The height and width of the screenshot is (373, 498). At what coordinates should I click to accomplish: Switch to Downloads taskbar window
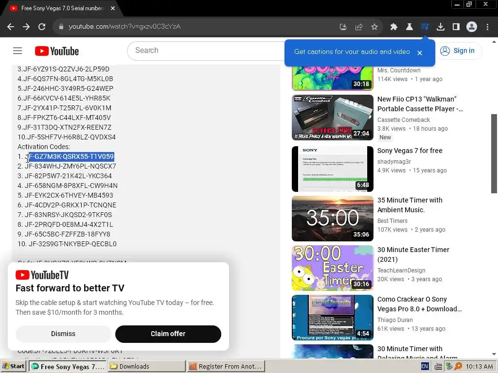[x=146, y=366]
